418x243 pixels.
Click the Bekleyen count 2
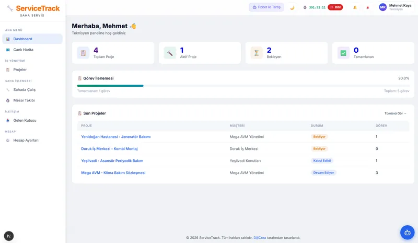pos(269,50)
